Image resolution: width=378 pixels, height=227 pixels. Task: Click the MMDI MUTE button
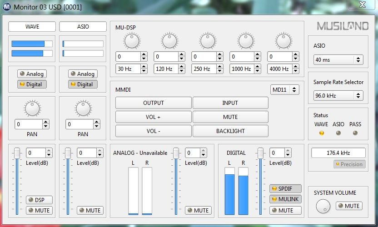230,117
